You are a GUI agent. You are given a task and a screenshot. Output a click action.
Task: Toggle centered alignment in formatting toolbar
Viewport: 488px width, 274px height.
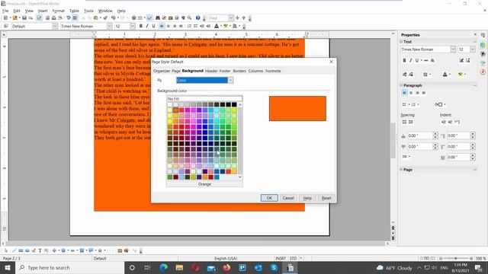point(168,26)
